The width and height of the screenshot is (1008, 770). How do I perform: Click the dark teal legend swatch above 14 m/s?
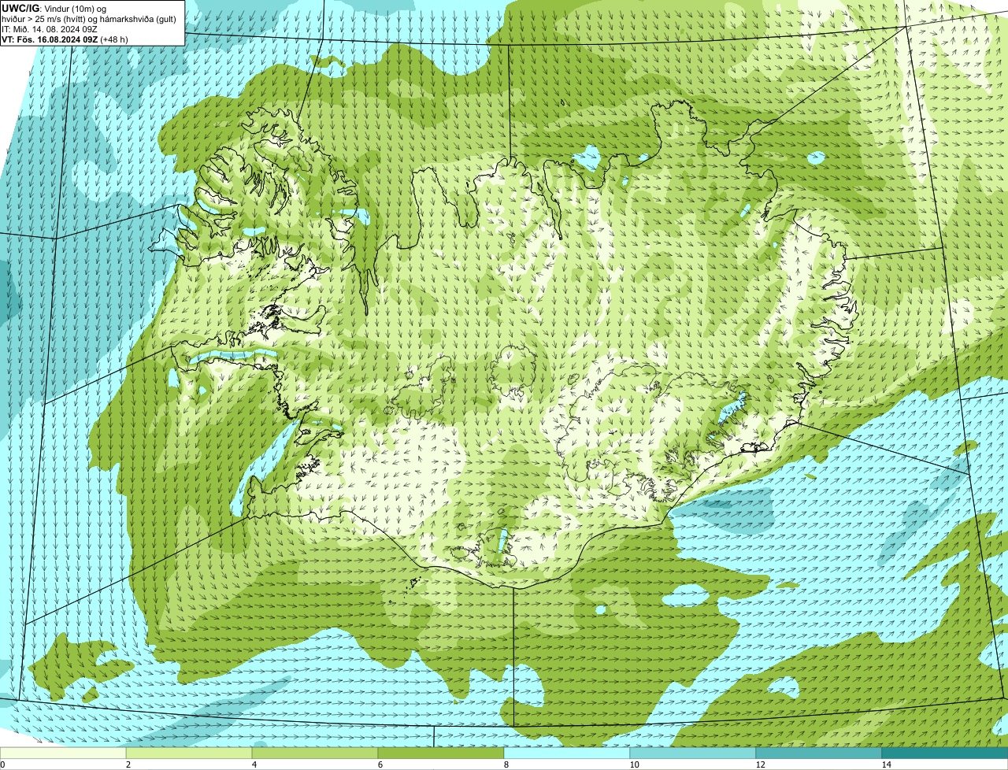point(945,753)
